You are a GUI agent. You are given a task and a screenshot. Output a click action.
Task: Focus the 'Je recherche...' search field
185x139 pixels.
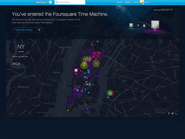pos(70,2)
